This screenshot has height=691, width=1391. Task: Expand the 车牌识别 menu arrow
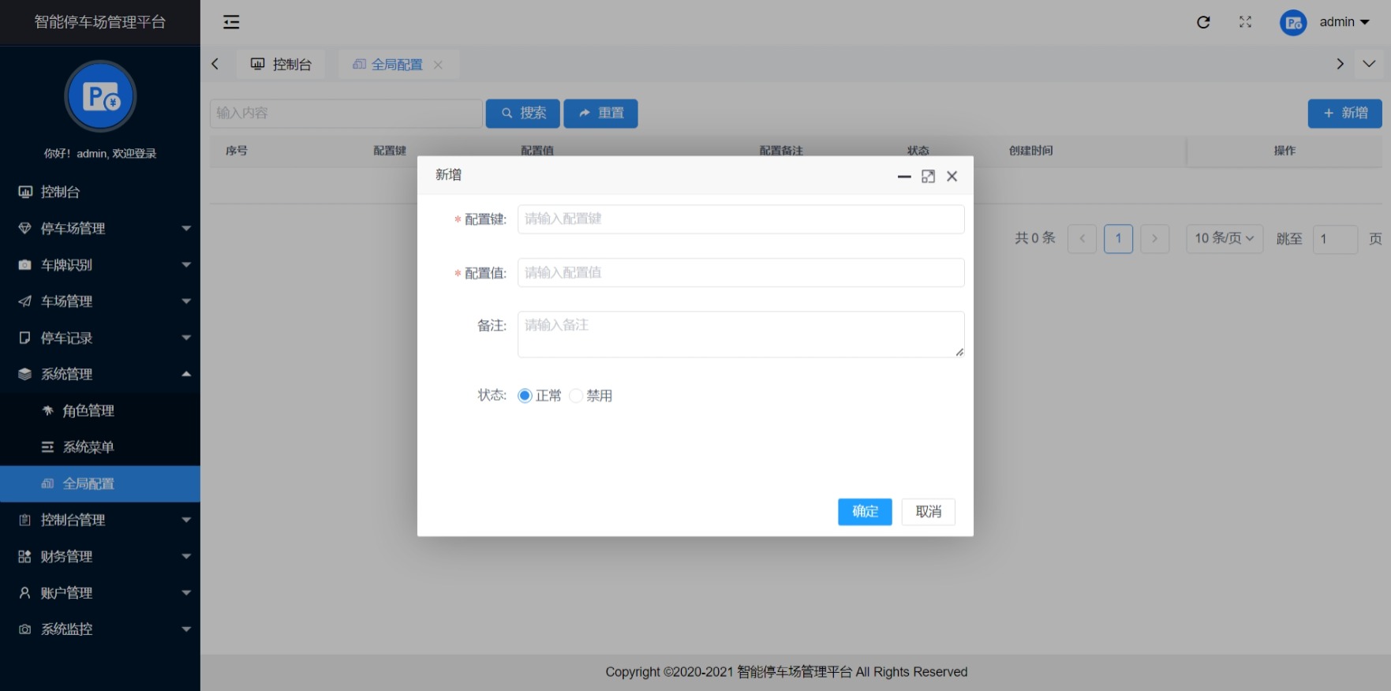[x=186, y=265]
